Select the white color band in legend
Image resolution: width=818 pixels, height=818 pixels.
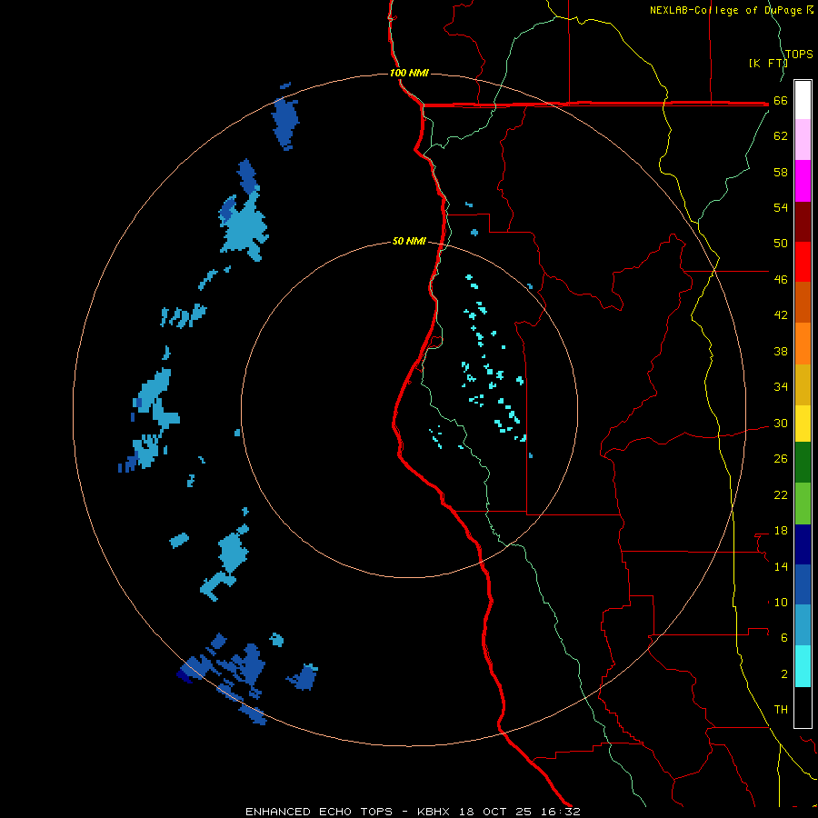(x=803, y=100)
